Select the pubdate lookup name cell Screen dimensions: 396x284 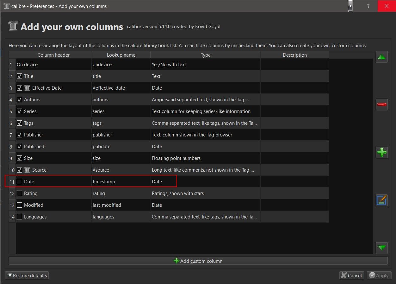[x=121, y=147]
